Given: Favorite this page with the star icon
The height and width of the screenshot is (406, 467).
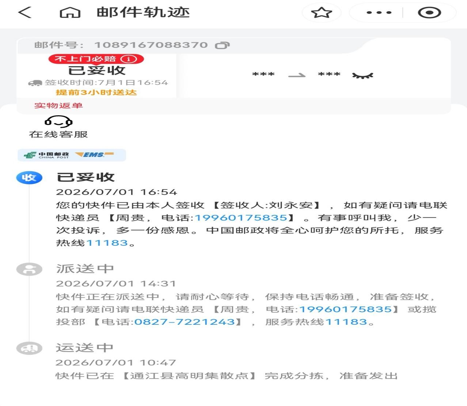Looking at the screenshot, I should click(322, 13).
